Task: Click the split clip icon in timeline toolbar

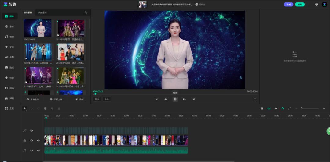Action: click(x=45, y=108)
